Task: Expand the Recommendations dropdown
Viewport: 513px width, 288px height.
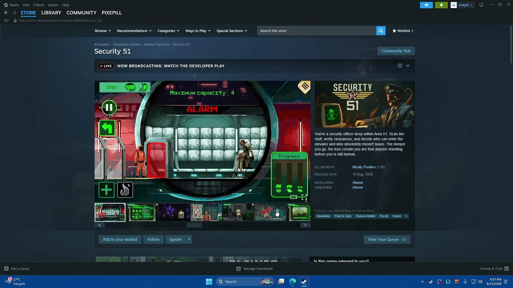Action: pyautogui.click(x=134, y=31)
